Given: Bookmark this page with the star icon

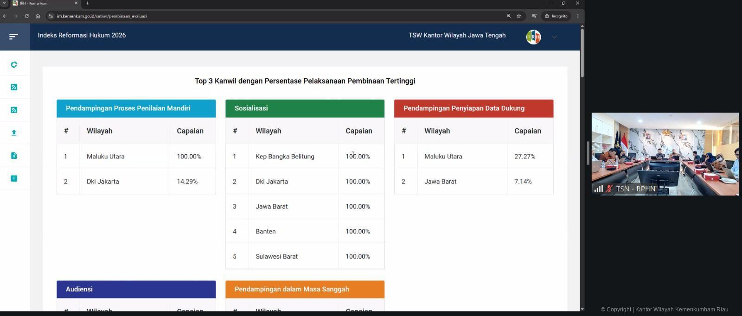Looking at the screenshot, I should click(519, 16).
